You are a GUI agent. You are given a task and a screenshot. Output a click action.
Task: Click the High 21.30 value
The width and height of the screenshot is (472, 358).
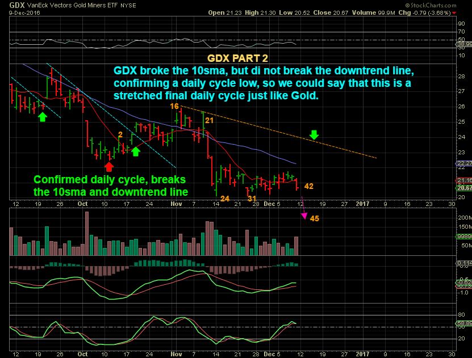click(x=260, y=12)
